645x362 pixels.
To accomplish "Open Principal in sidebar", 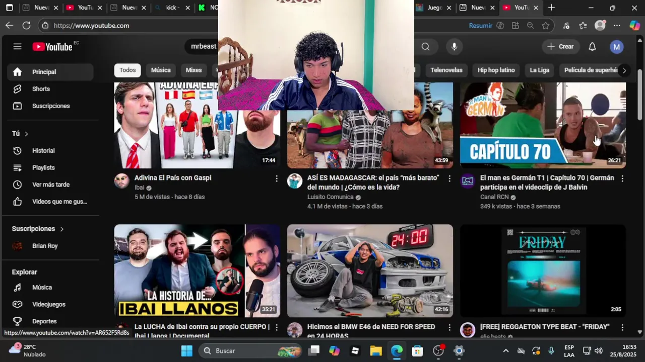I will coord(50,72).
